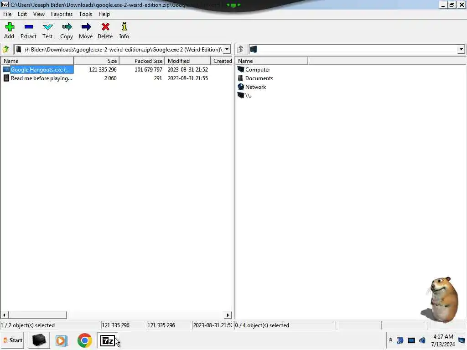Click the Start button
The width and height of the screenshot is (467, 350).
(x=13, y=340)
